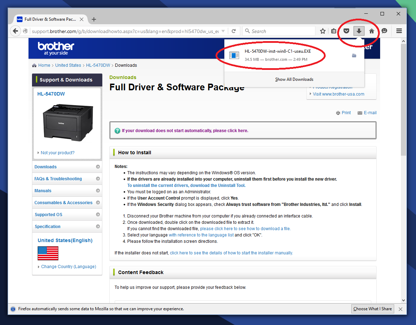Viewport: 416px width, 325px height.
Task: Click the United States breadcrumb link
Action: pyautogui.click(x=68, y=65)
